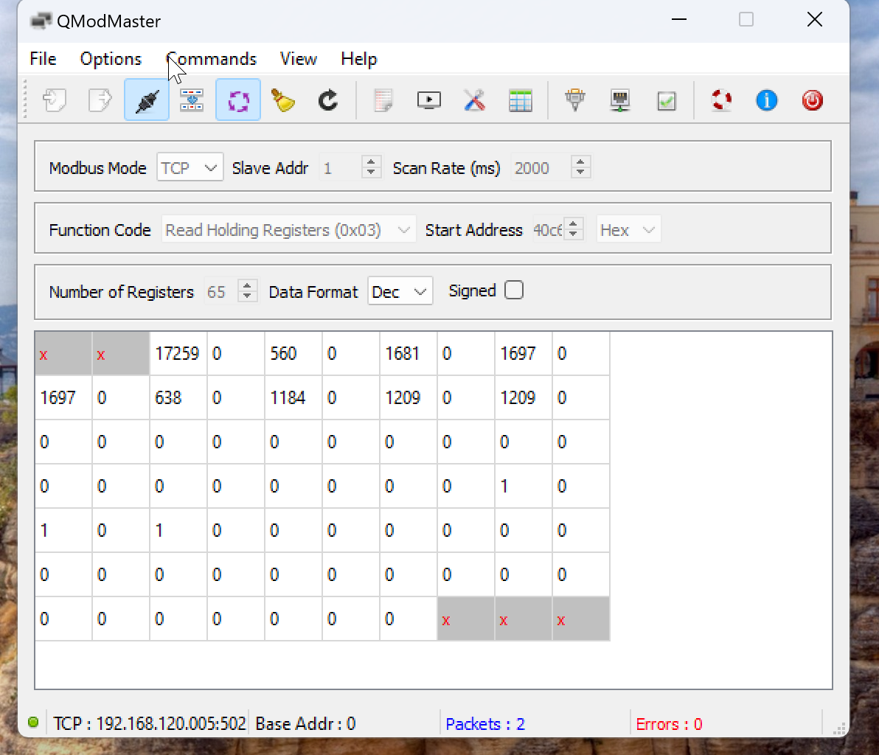879x755 pixels.
Task: Decrease the Number of Registers spinner
Action: [246, 296]
